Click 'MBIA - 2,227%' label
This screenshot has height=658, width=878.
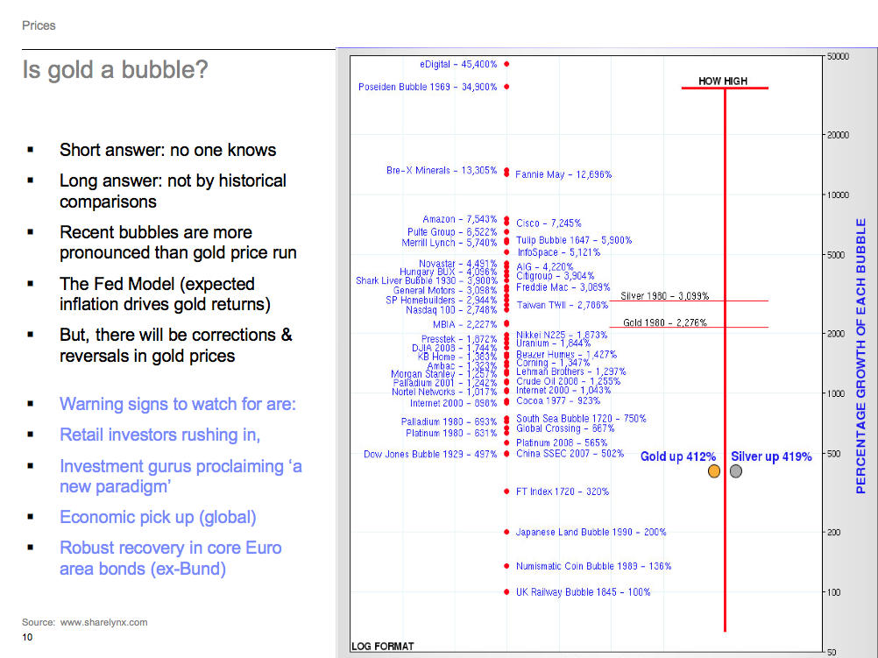click(464, 324)
